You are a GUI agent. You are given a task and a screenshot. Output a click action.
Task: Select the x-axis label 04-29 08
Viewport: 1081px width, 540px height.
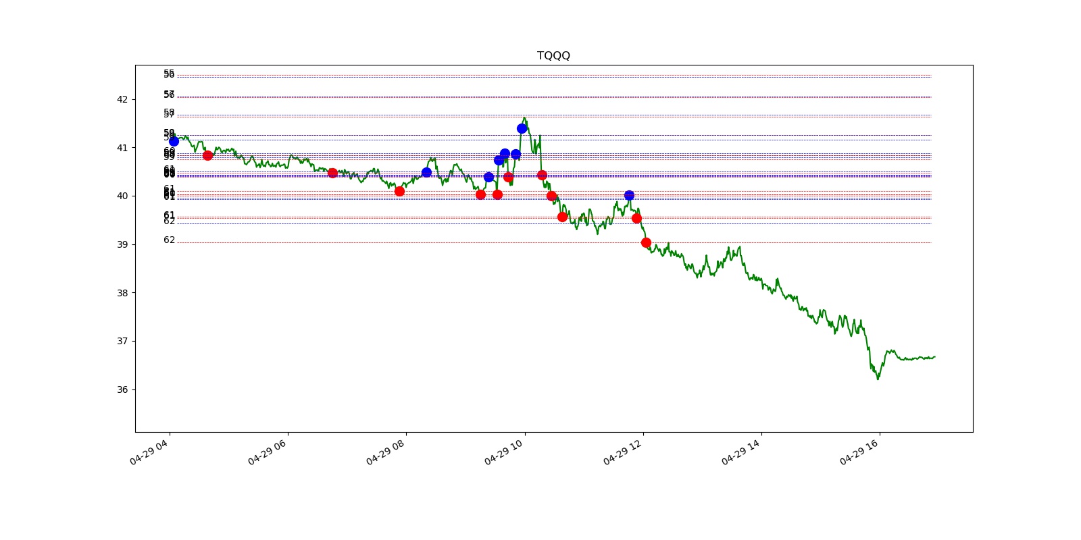[385, 452]
